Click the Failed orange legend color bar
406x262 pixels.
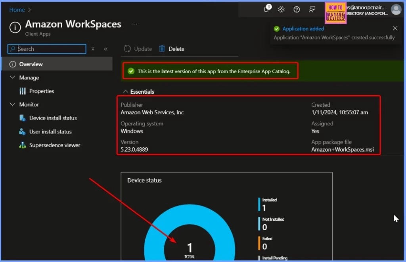coord(259,243)
